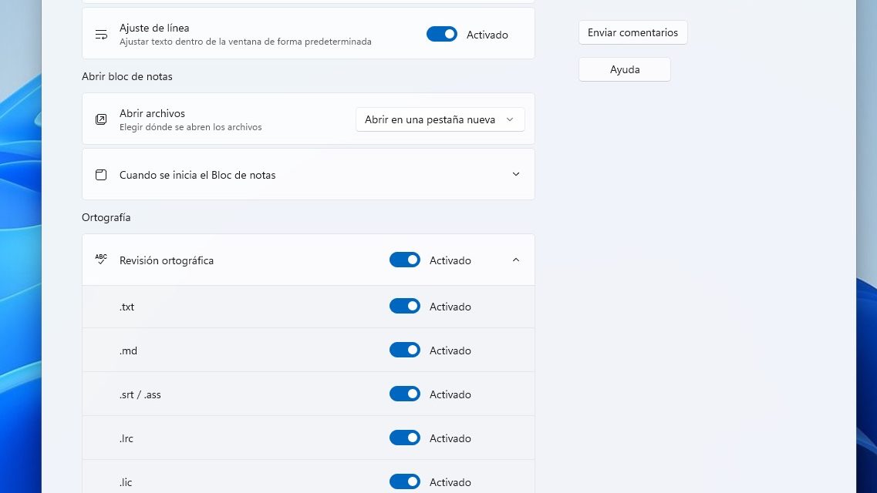Click the .lrc extension label

pos(126,438)
